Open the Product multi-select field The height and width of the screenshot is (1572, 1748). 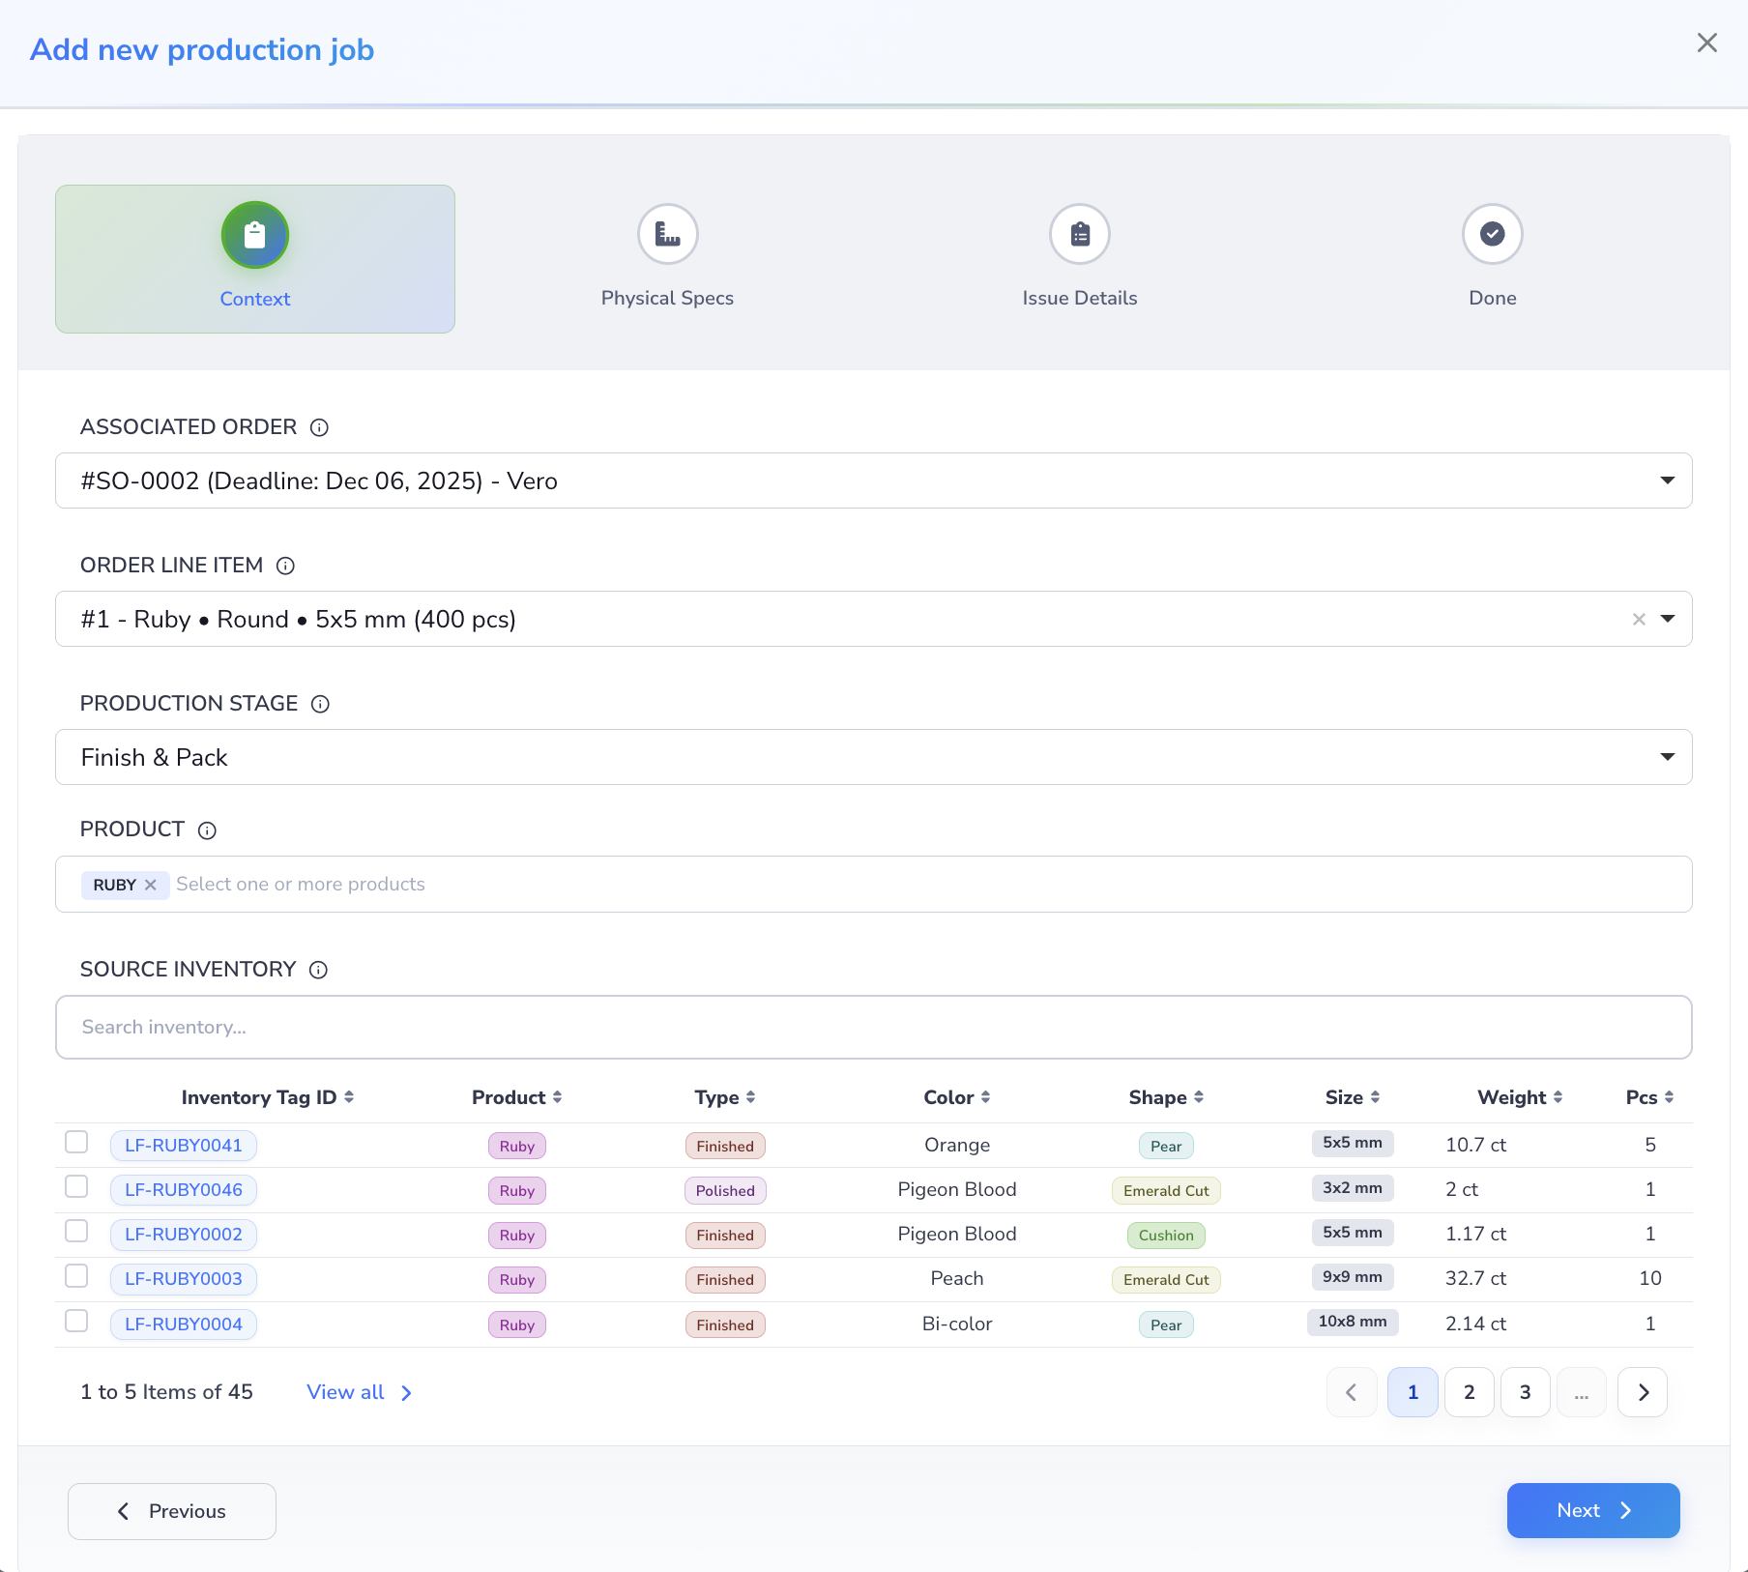[874, 885]
